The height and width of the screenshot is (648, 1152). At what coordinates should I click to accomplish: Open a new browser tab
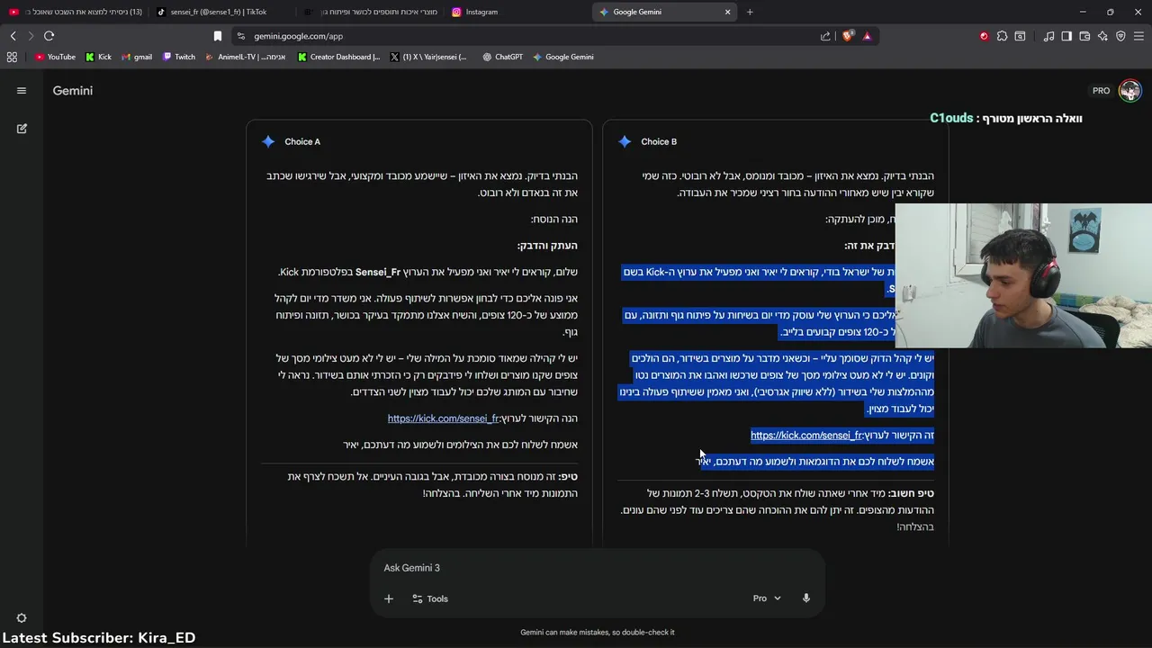tap(750, 12)
